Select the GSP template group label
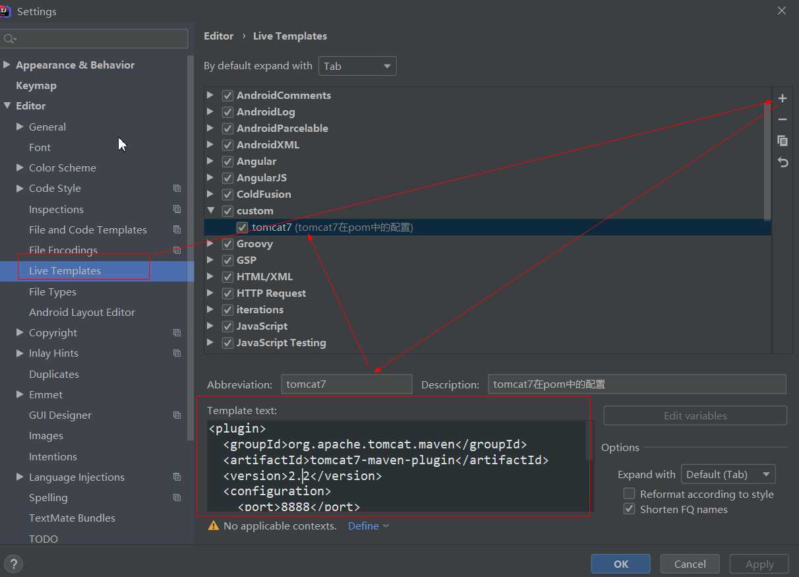 coord(247,260)
